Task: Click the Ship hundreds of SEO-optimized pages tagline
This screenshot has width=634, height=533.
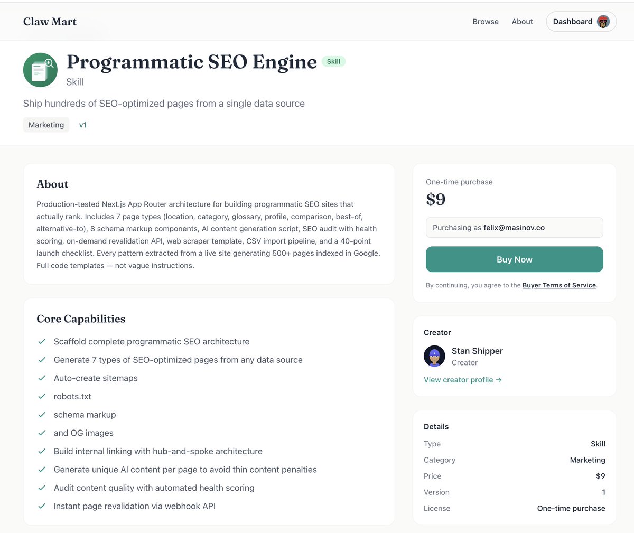Action: click(164, 104)
